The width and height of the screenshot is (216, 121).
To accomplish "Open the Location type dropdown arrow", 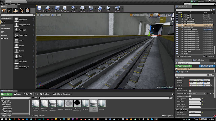I will coord(183,80).
